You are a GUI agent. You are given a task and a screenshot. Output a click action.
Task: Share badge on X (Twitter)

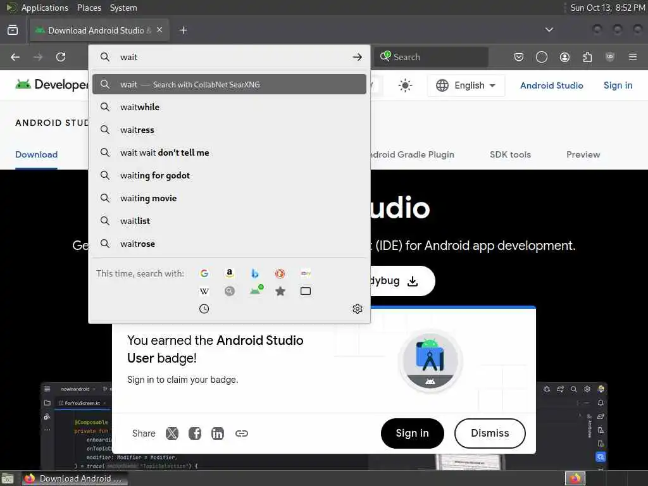[172, 433]
